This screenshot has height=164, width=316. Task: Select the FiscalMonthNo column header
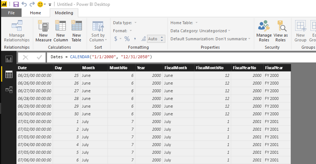(x=212, y=68)
